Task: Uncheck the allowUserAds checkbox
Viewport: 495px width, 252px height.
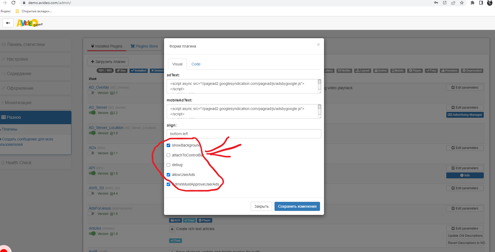Action: [168, 175]
